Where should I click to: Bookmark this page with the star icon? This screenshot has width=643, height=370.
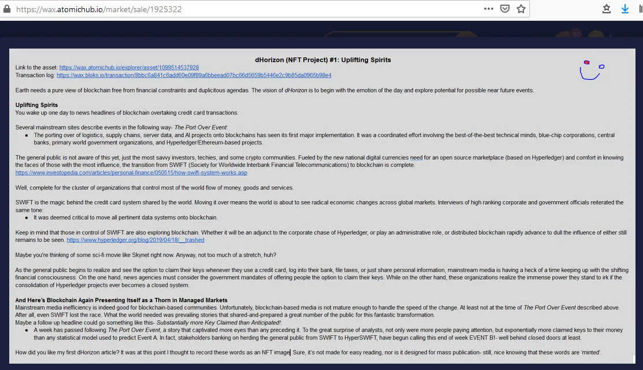point(521,9)
